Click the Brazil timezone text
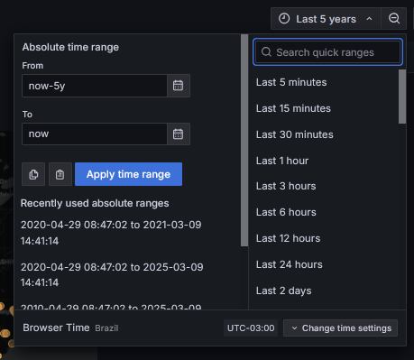 [x=106, y=328]
